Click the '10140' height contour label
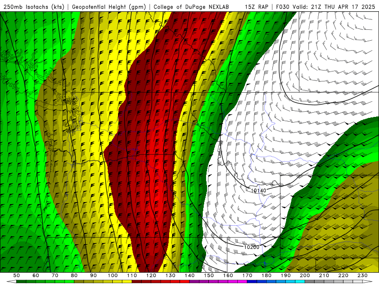 click(258, 191)
